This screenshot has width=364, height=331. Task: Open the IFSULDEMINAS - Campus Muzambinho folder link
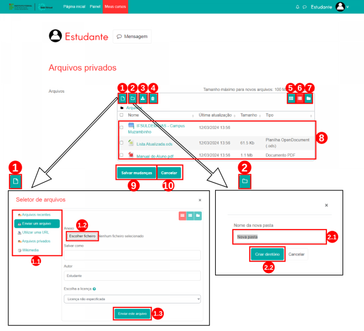point(157,129)
